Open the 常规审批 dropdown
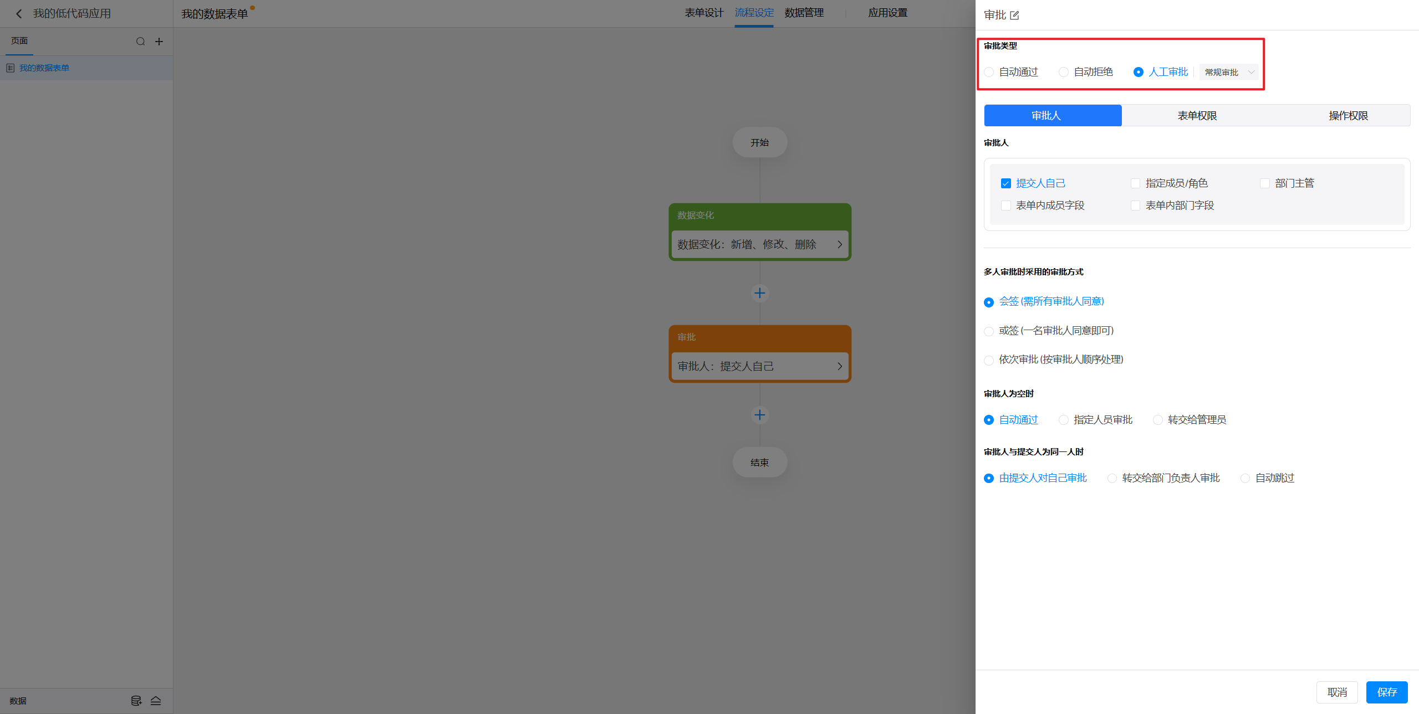 tap(1228, 72)
